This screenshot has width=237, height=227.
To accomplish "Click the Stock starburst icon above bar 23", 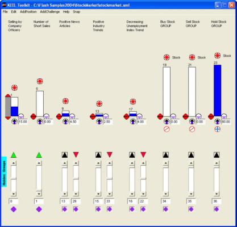I will (218, 56).
